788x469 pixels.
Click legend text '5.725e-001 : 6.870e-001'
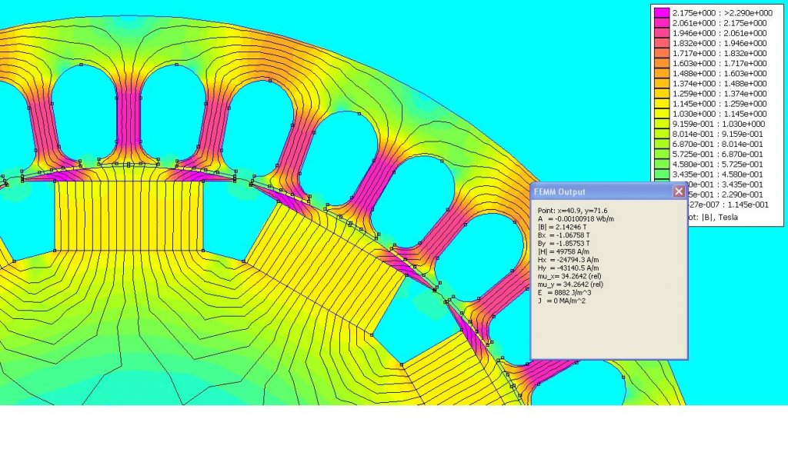[718, 155]
